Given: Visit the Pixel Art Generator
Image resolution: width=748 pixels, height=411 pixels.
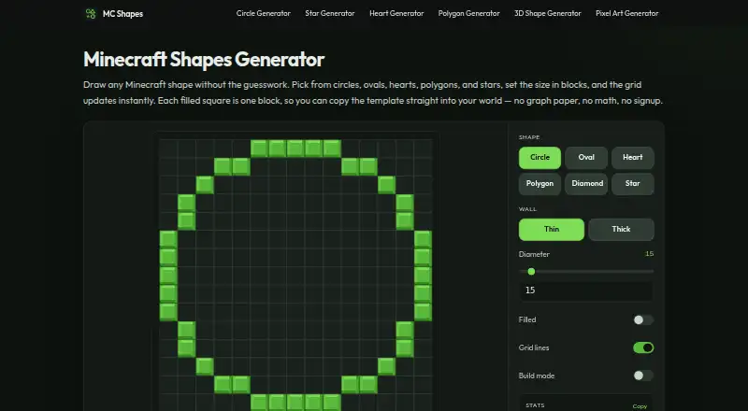Looking at the screenshot, I should pyautogui.click(x=626, y=13).
